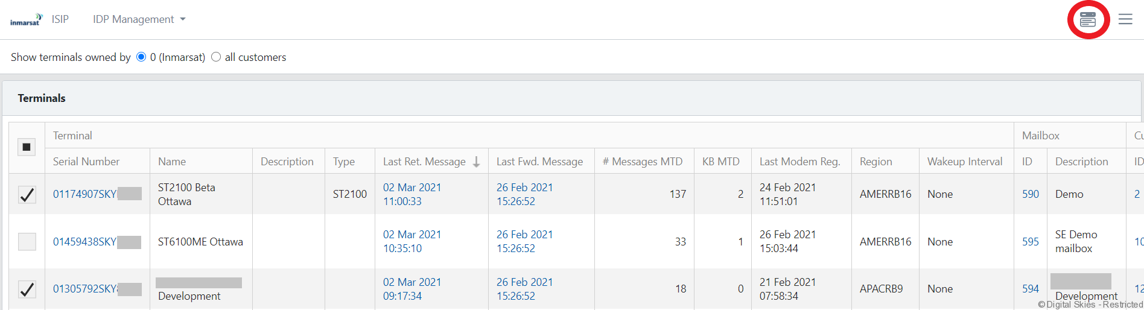Open mailbox ID 590 link

coord(1030,194)
